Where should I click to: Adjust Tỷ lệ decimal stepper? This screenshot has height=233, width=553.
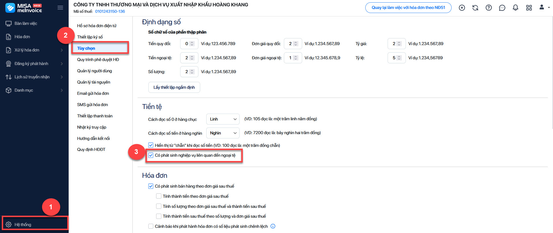[x=399, y=58]
